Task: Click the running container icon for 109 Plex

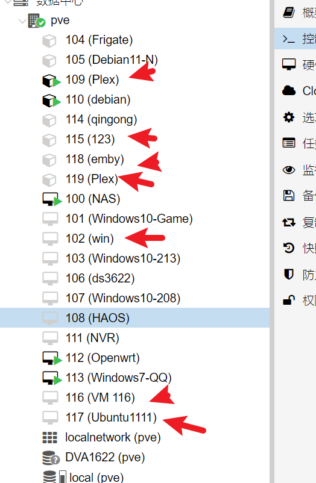Action: (x=51, y=80)
